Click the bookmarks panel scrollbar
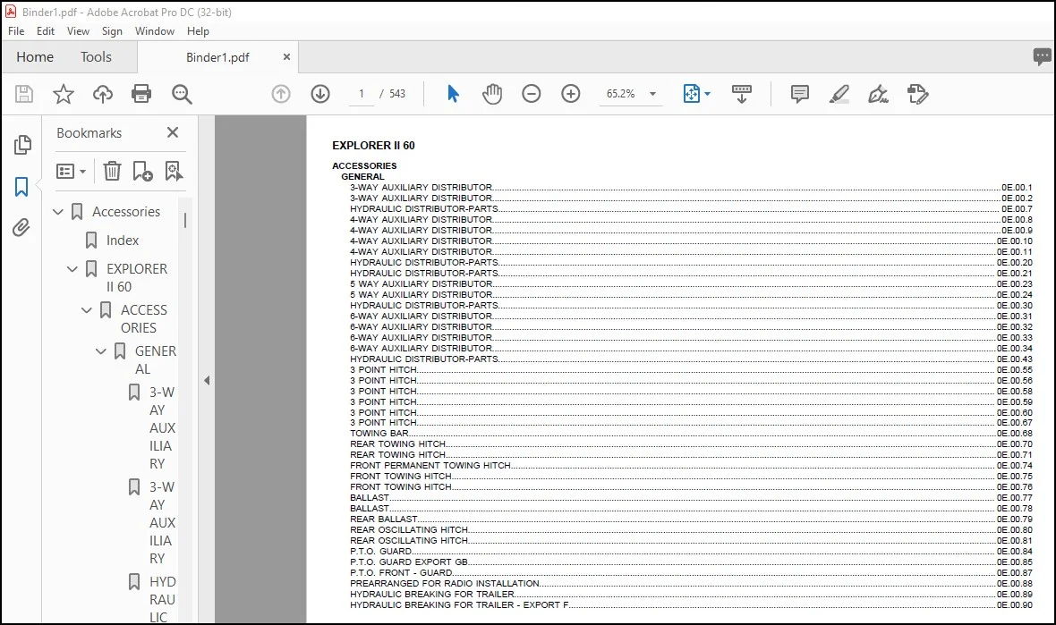The height and width of the screenshot is (625, 1056). coord(185,220)
